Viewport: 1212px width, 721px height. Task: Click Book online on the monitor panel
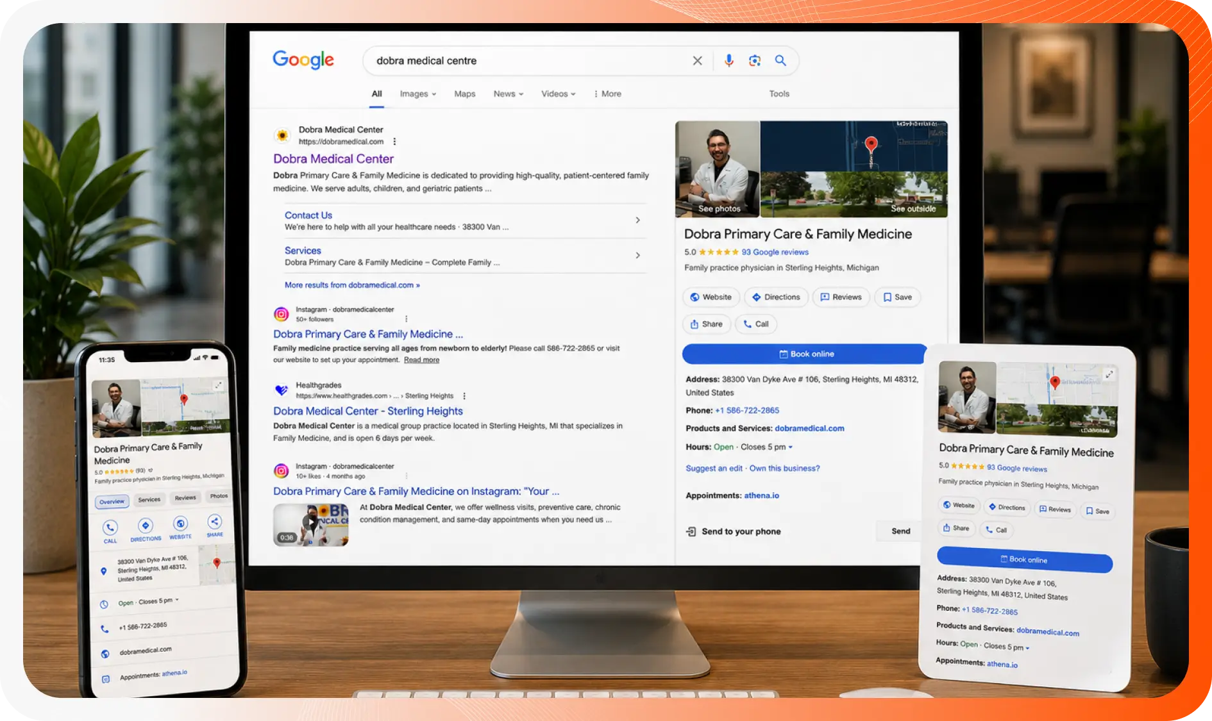click(x=804, y=354)
